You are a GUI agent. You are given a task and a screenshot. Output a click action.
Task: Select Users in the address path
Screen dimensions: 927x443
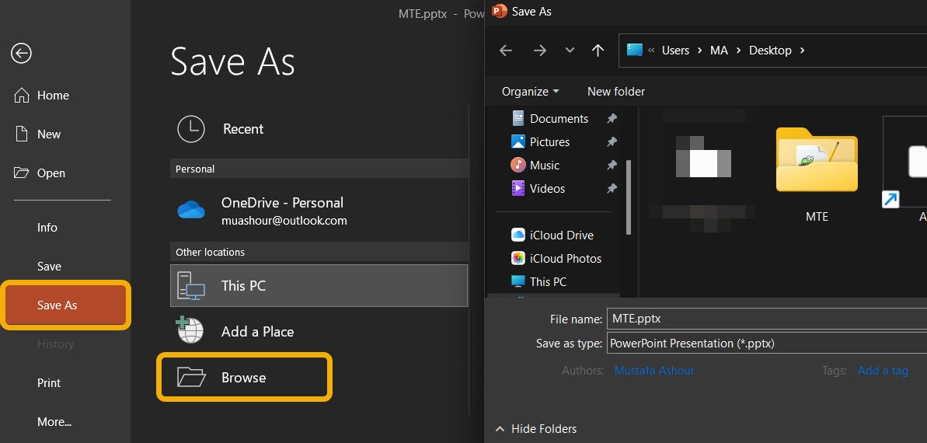point(675,51)
